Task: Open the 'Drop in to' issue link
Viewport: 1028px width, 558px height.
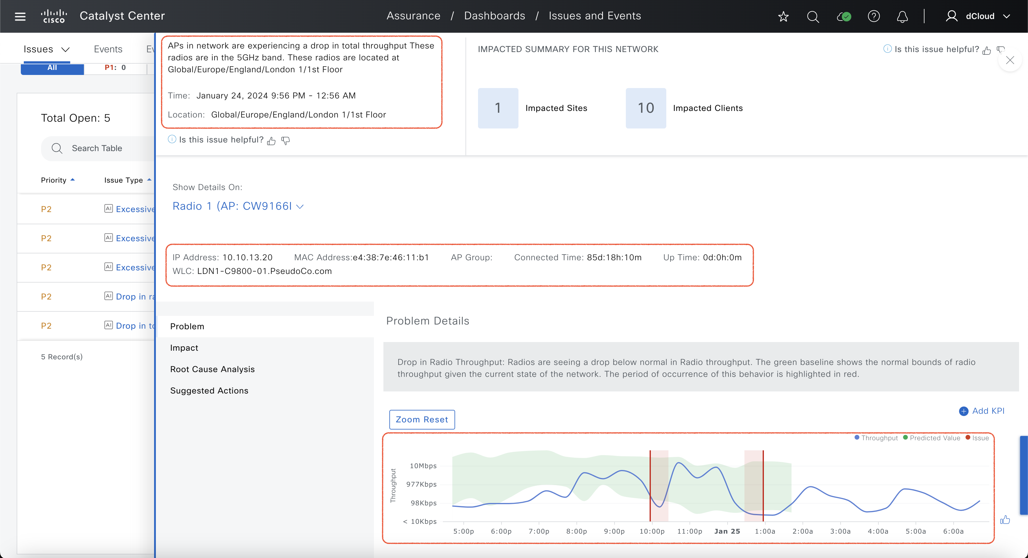Action: [135, 326]
